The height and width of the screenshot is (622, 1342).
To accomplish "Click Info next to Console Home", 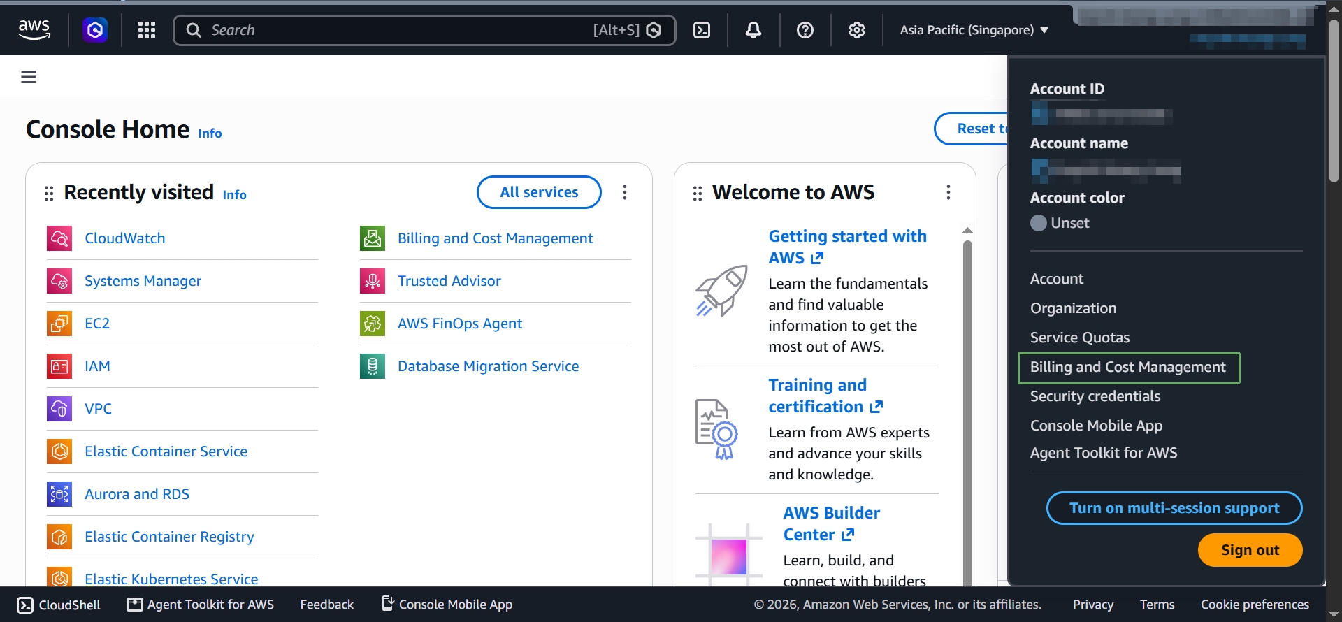I will [210, 133].
